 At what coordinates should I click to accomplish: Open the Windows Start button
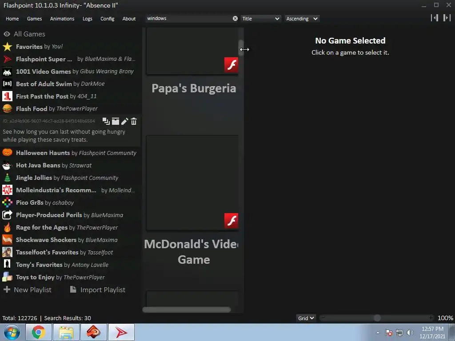coord(12,332)
